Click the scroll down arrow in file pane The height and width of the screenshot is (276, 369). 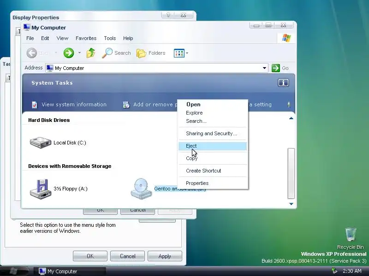291,204
